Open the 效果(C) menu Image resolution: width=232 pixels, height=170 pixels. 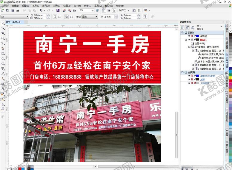tap(56, 6)
